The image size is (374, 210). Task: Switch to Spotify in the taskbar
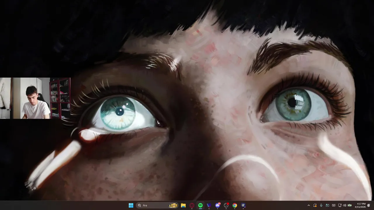(x=200, y=205)
